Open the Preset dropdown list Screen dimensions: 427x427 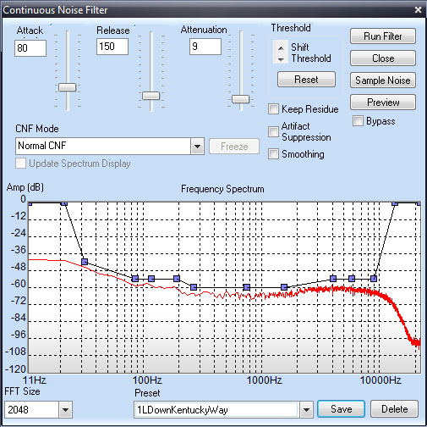click(306, 409)
